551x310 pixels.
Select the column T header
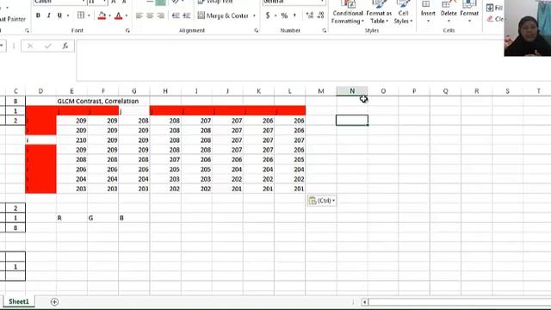tap(538, 91)
